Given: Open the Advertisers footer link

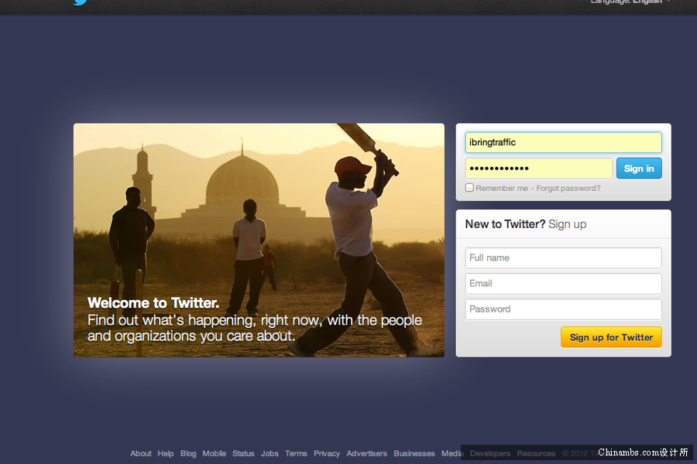Looking at the screenshot, I should (x=366, y=454).
